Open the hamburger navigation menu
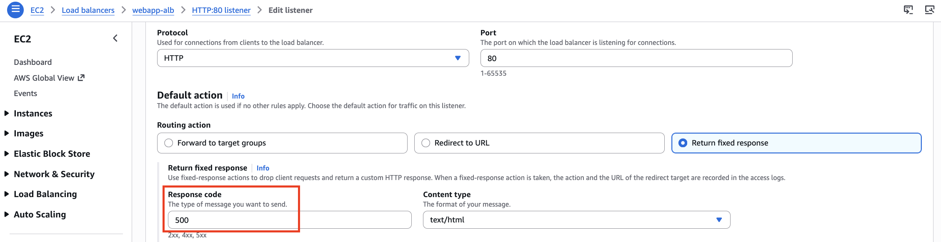 point(15,10)
